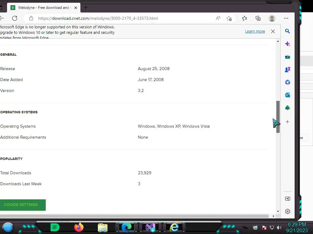The width and height of the screenshot is (313, 234).
Task: Open a new tab with plus button
Action: click(x=86, y=8)
